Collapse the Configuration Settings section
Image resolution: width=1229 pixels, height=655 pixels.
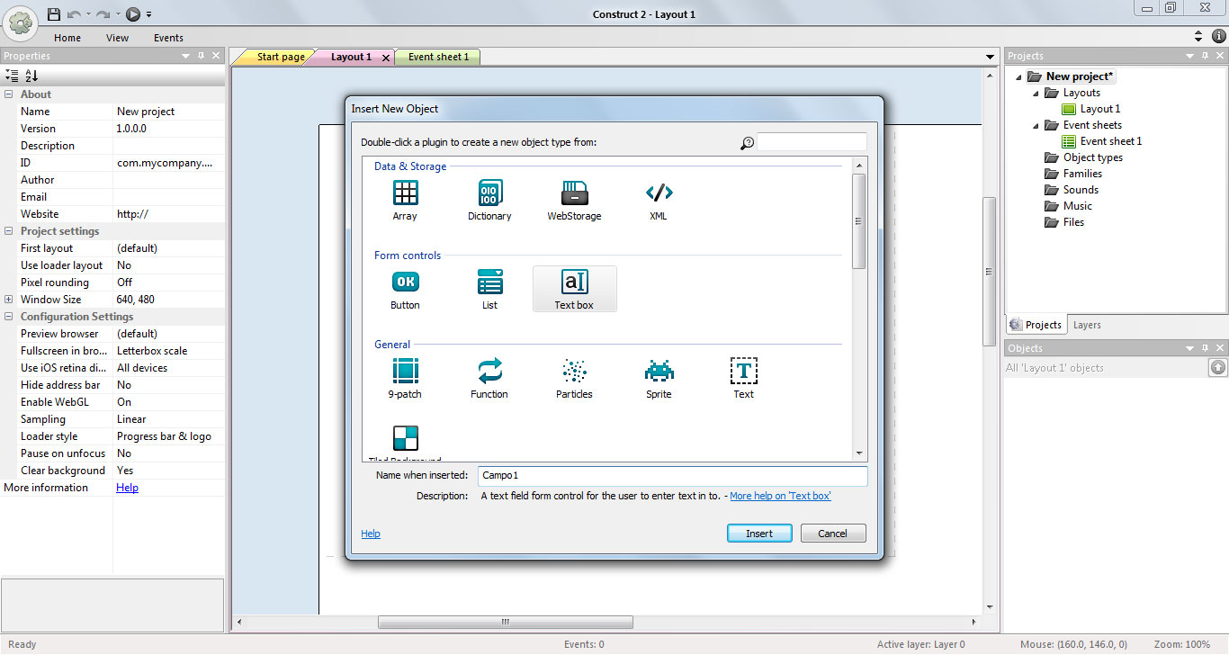[x=9, y=317]
